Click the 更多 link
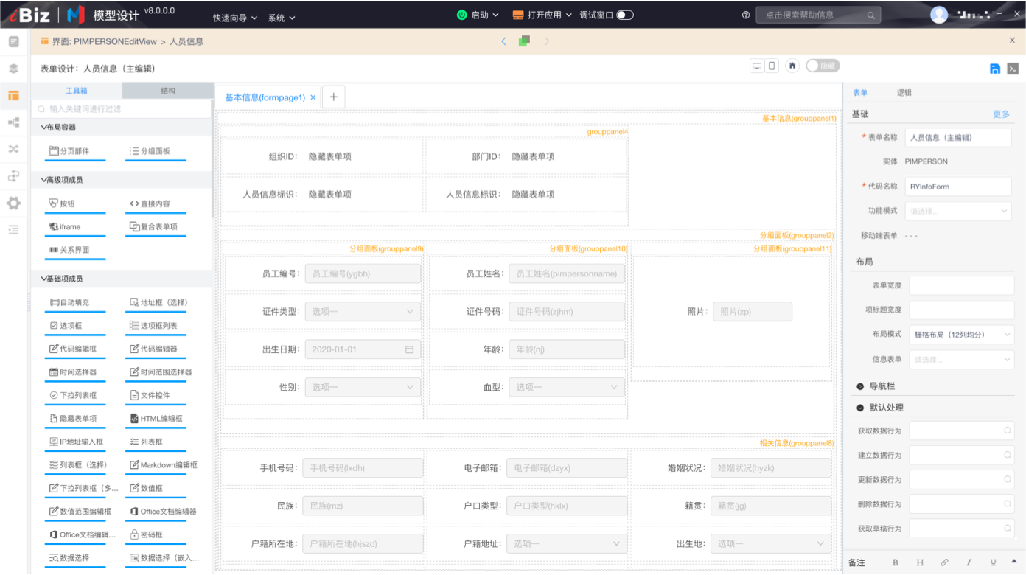 click(x=1001, y=114)
